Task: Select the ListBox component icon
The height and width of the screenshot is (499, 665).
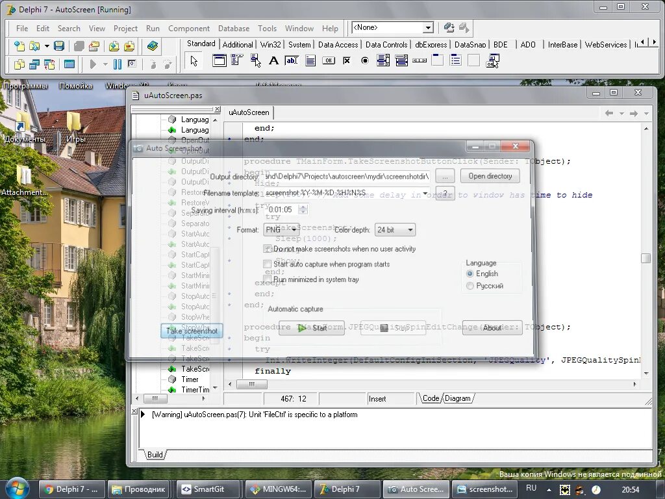Action: pyautogui.click(x=383, y=60)
